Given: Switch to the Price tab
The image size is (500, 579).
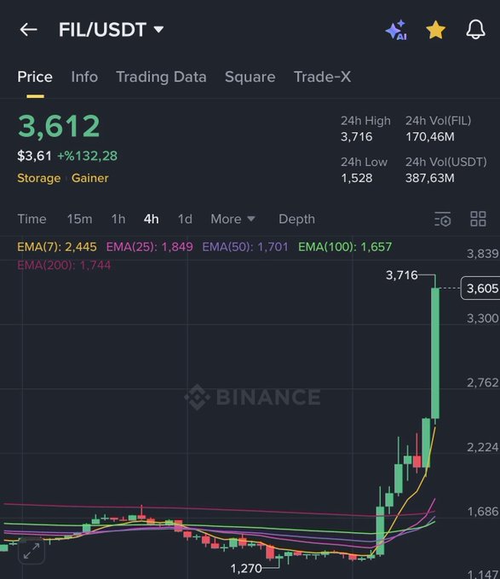Looking at the screenshot, I should (x=35, y=77).
